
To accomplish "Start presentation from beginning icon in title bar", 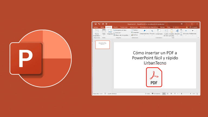I will 106,24.
